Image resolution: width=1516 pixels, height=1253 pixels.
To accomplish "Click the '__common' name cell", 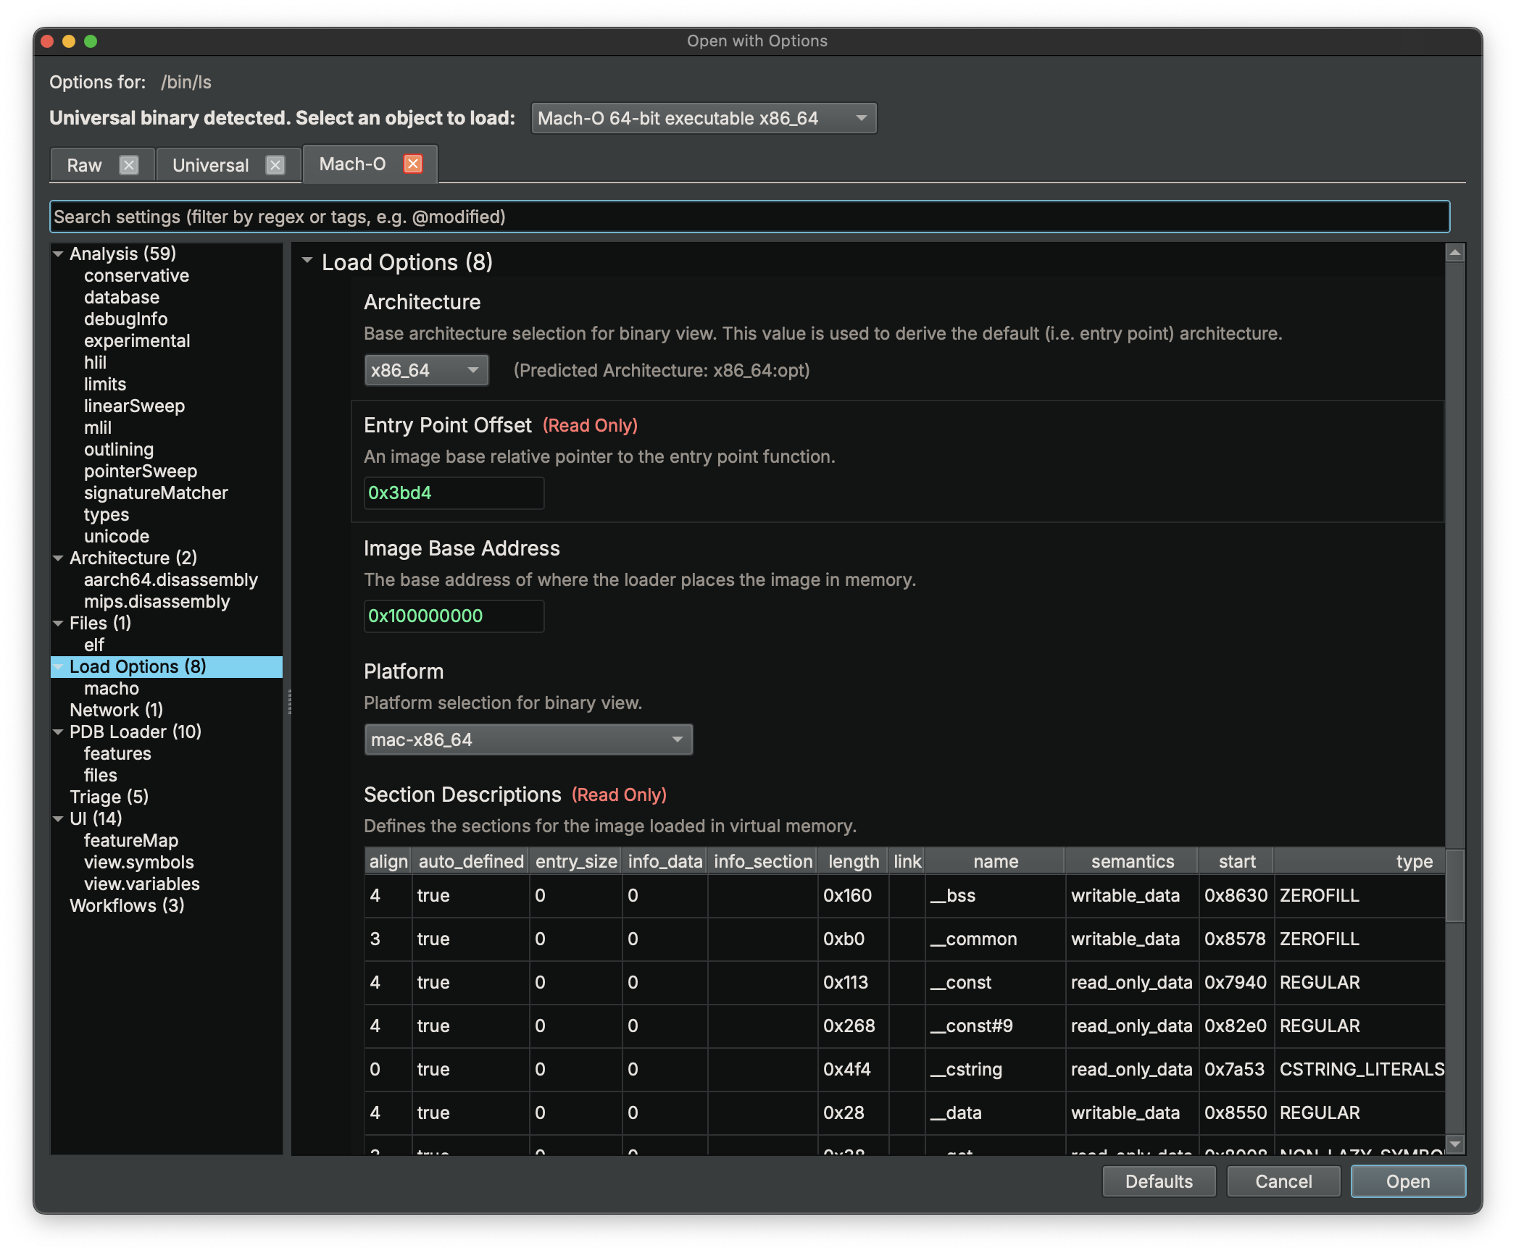I will (996, 939).
